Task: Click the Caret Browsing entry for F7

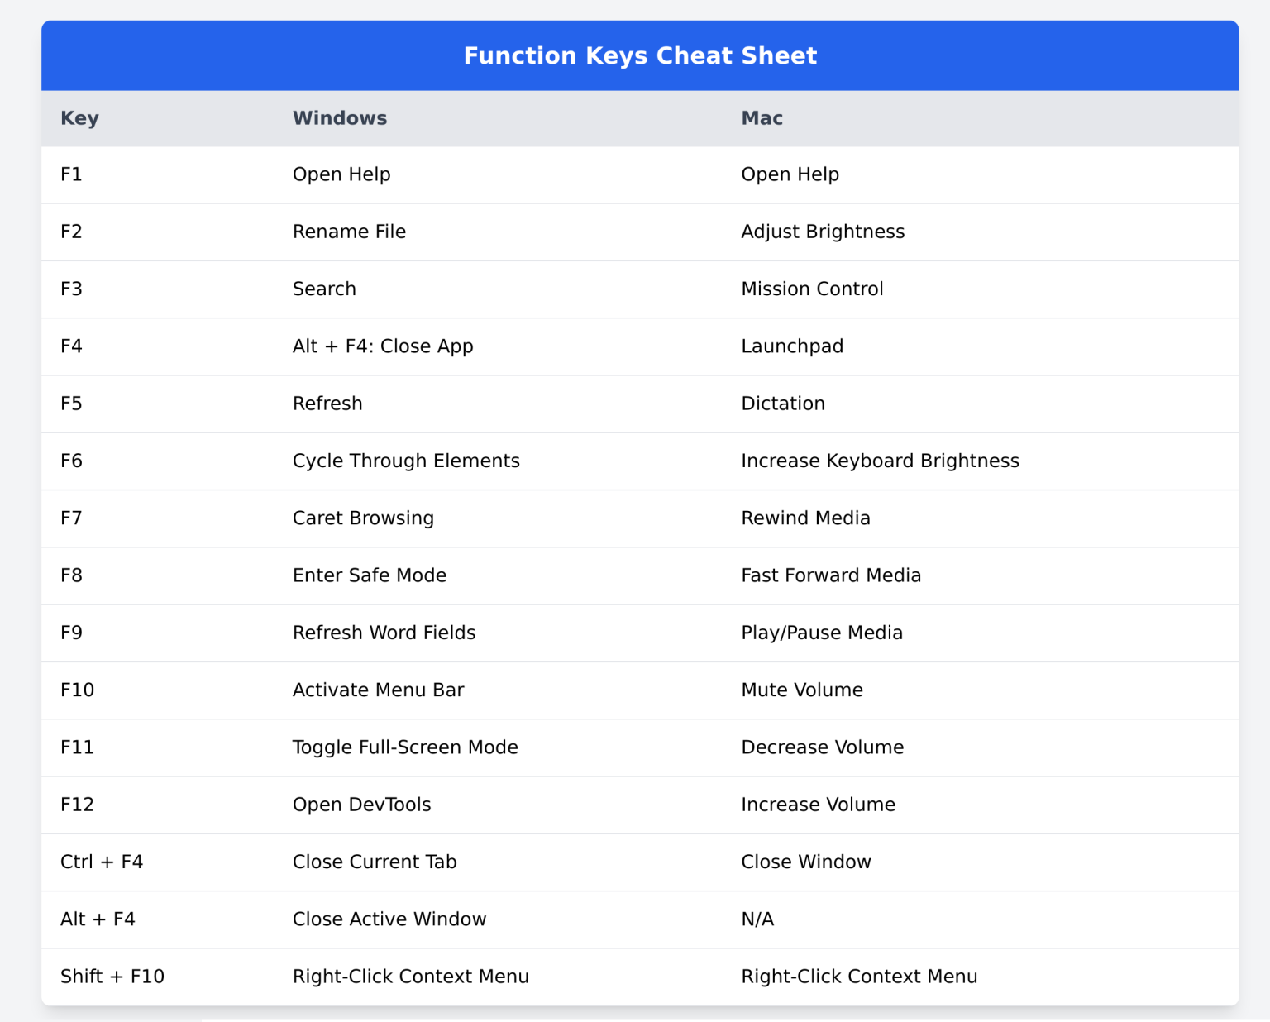Action: coord(363,518)
